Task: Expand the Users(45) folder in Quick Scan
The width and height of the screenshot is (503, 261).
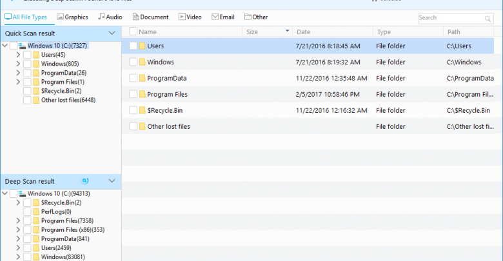Action: pyautogui.click(x=18, y=55)
